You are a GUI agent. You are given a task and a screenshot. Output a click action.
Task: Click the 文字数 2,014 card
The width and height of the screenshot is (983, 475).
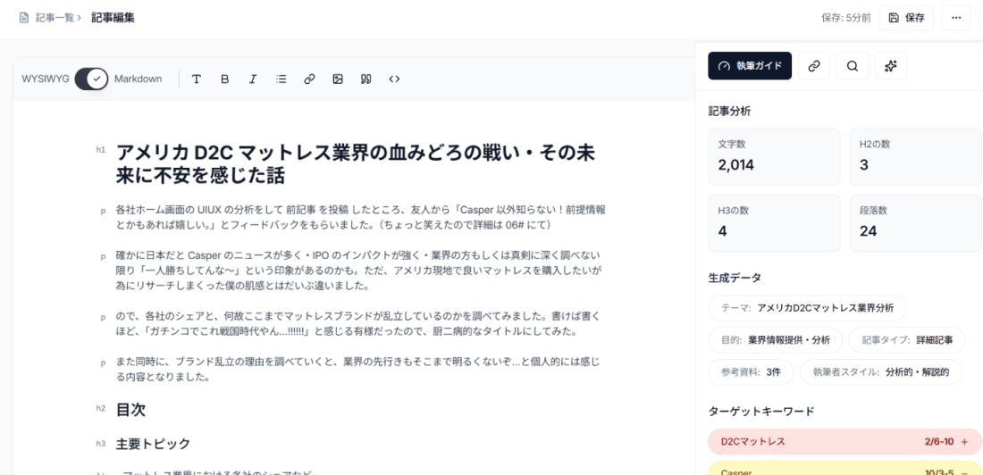[x=774, y=156]
